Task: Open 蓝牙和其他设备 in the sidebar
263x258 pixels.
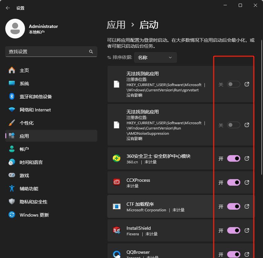Action: [x=36, y=97]
